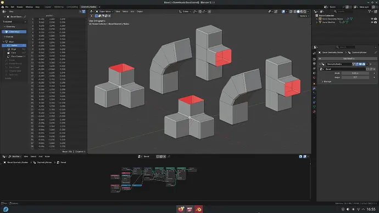This screenshot has height=213, width=379.
Task: Switch to the Layout workspace tab
Action: click(x=48, y=7)
